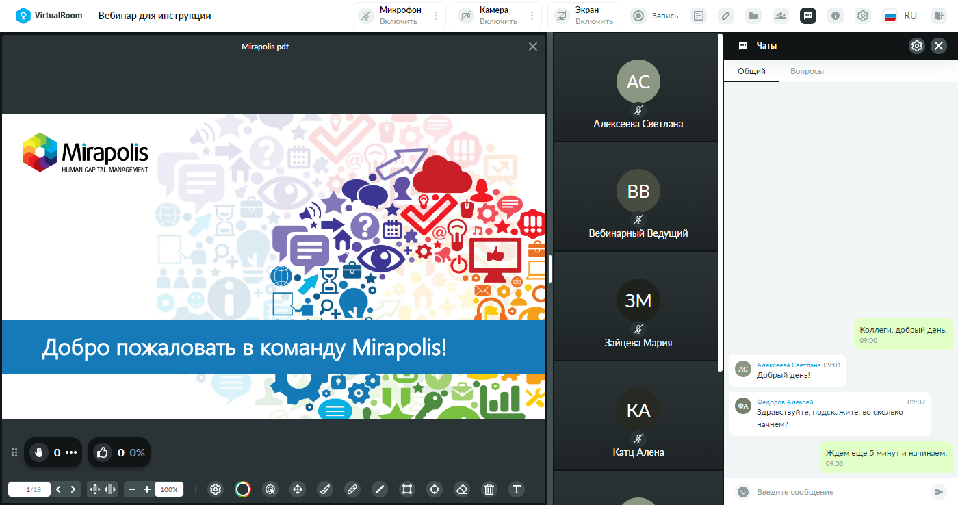Click the trash icon to clear drawings
The height and width of the screenshot is (505, 958).
pyautogui.click(x=489, y=489)
